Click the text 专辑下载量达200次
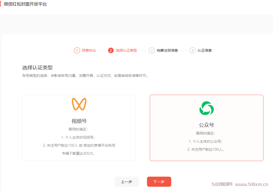 pos(78,153)
